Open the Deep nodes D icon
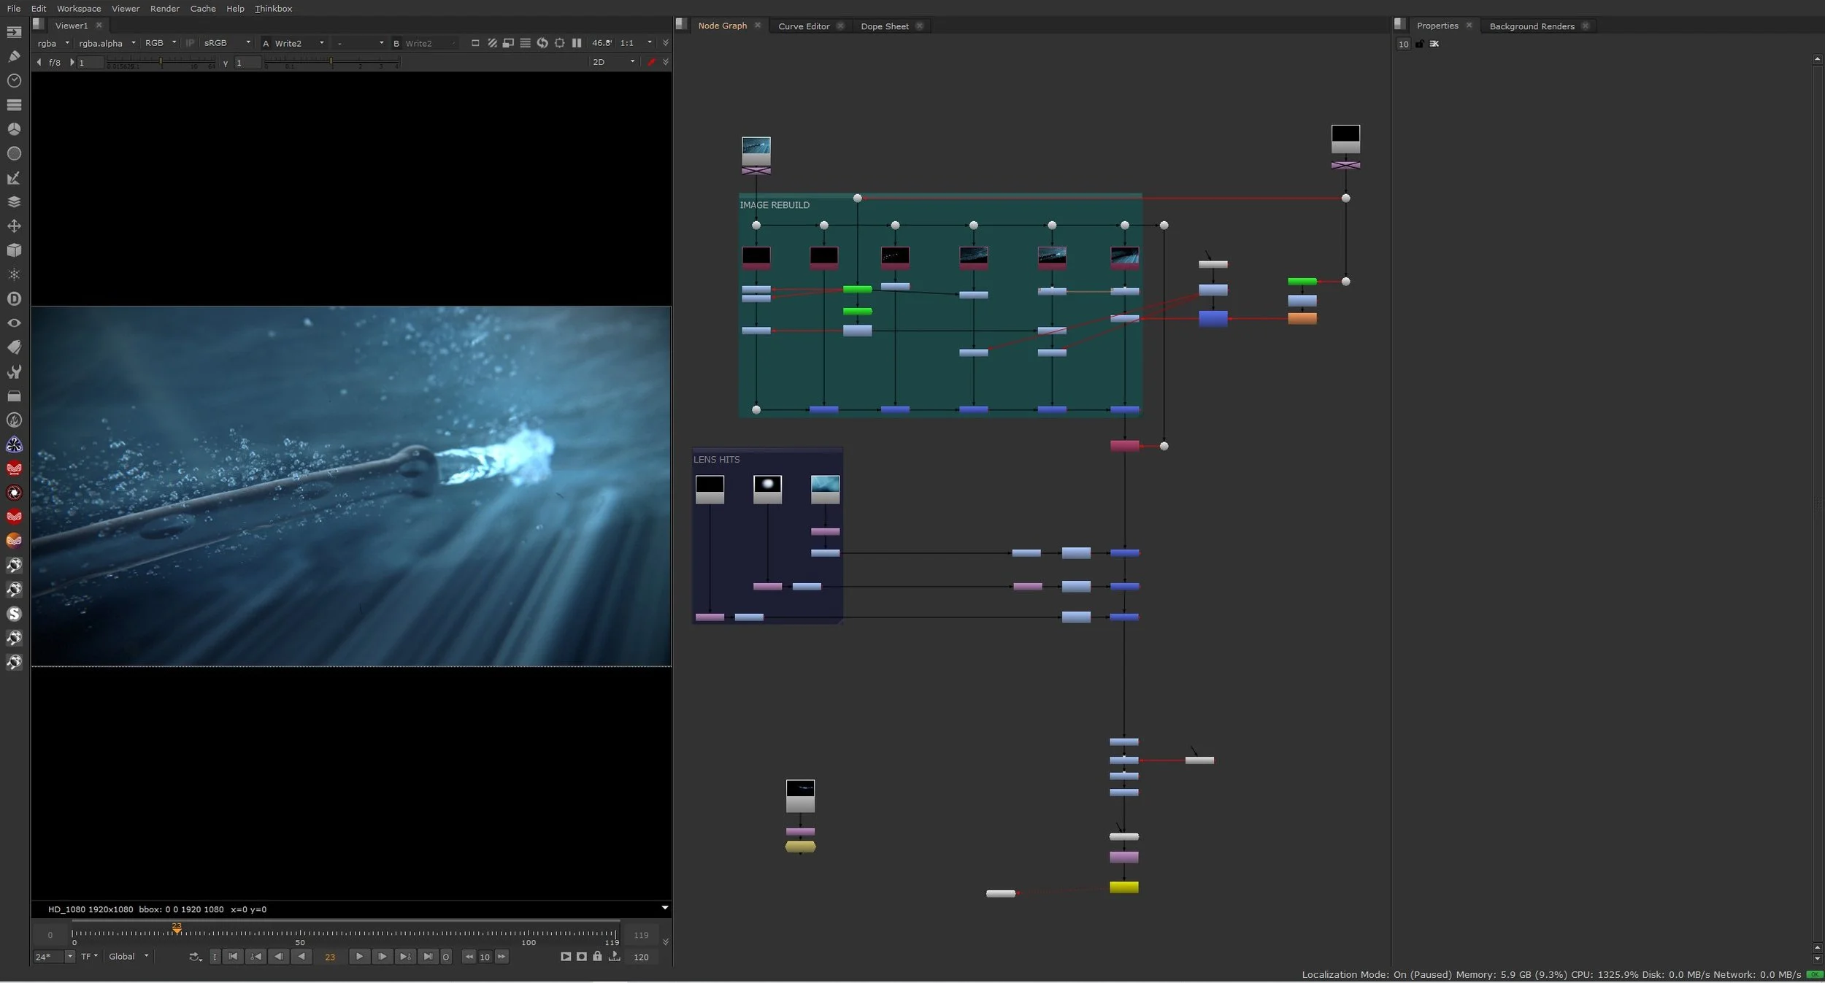The width and height of the screenshot is (1825, 983). point(14,298)
